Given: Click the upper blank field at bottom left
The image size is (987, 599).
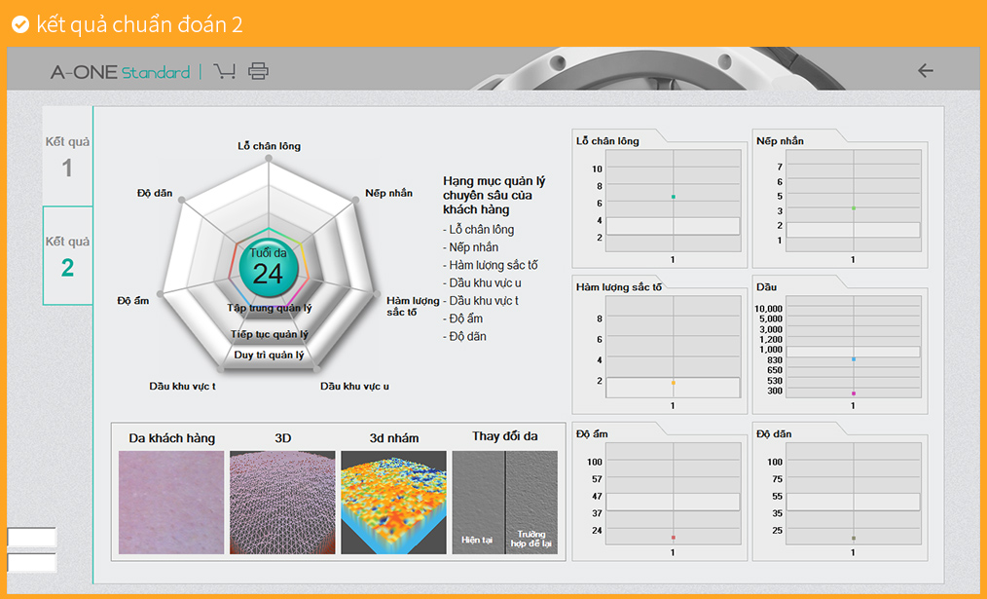Looking at the screenshot, I should pos(31,538).
